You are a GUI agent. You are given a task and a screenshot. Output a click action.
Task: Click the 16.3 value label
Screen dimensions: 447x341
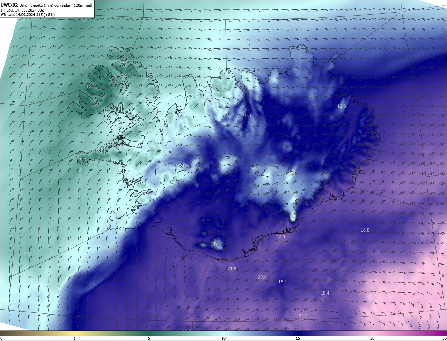(247, 115)
